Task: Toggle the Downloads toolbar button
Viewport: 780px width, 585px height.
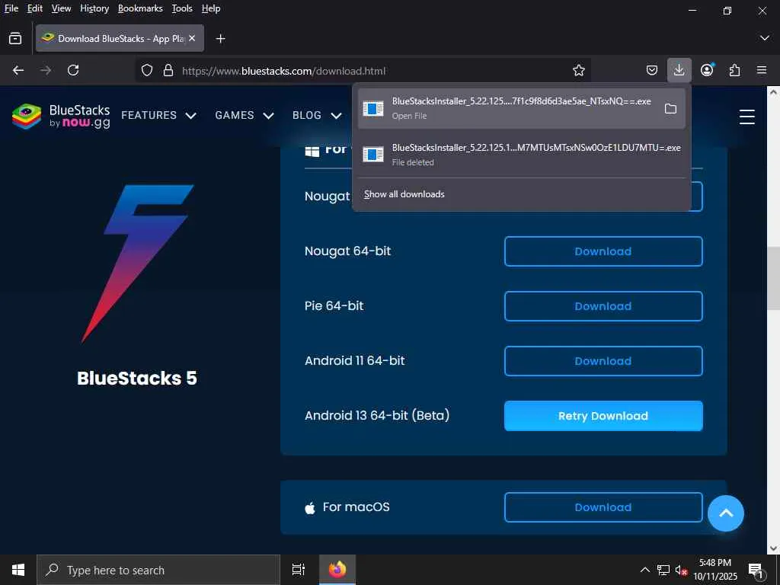Action: [x=679, y=70]
